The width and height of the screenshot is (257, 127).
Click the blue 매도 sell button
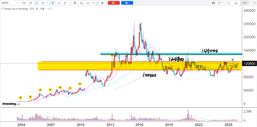coord(127,3)
